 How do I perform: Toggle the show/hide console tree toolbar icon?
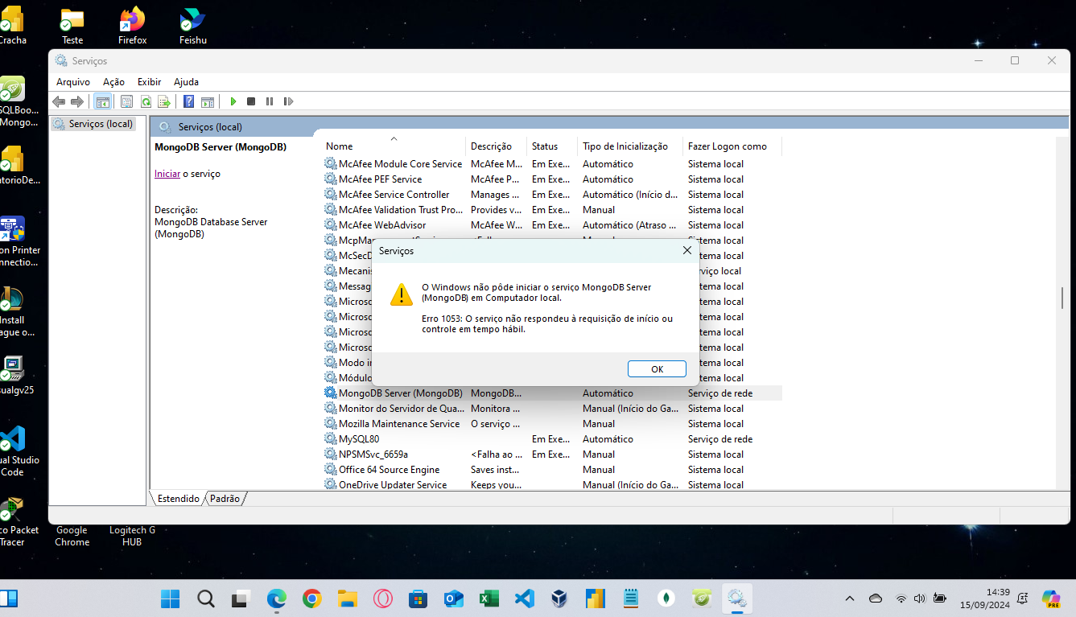point(102,101)
